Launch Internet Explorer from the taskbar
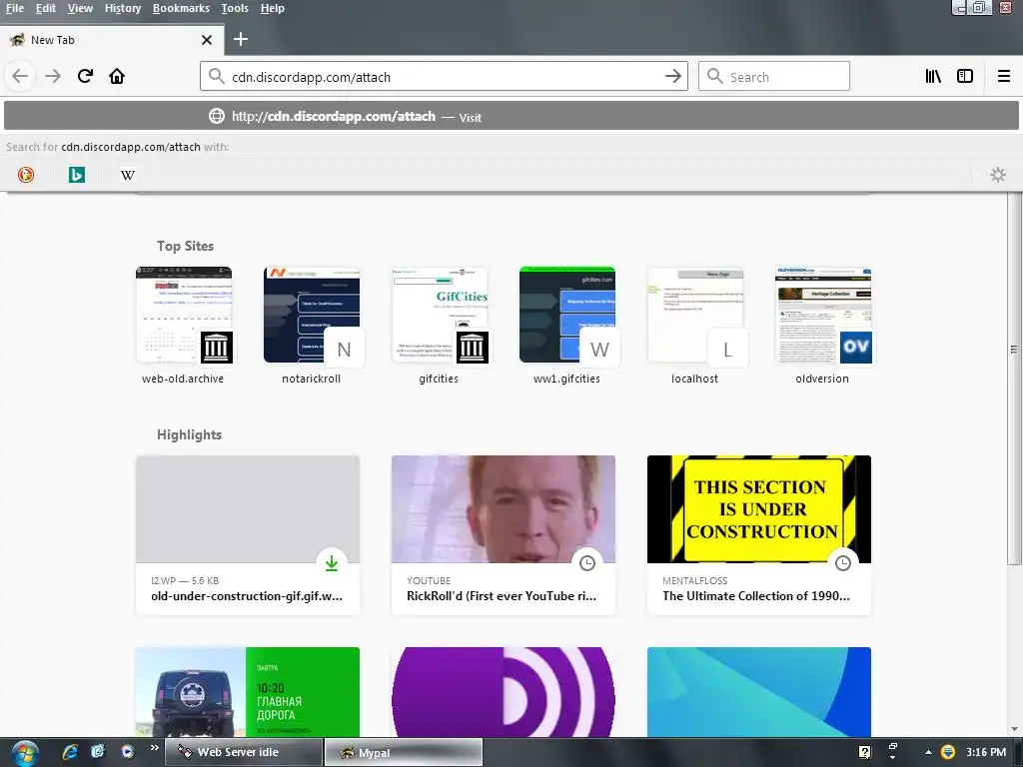 coord(70,752)
